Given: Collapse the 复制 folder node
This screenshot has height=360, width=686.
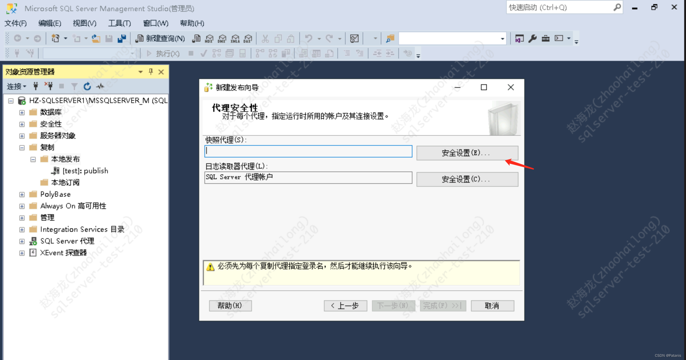Looking at the screenshot, I should tap(22, 148).
